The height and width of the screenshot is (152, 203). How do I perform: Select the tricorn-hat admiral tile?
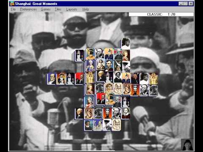click(x=61, y=79)
